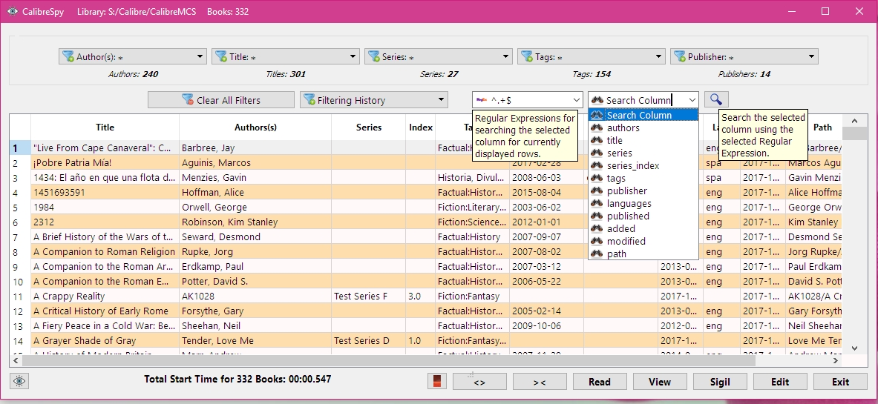Click author 'Hoffman, Alice'
878x404 pixels.
tap(255, 192)
